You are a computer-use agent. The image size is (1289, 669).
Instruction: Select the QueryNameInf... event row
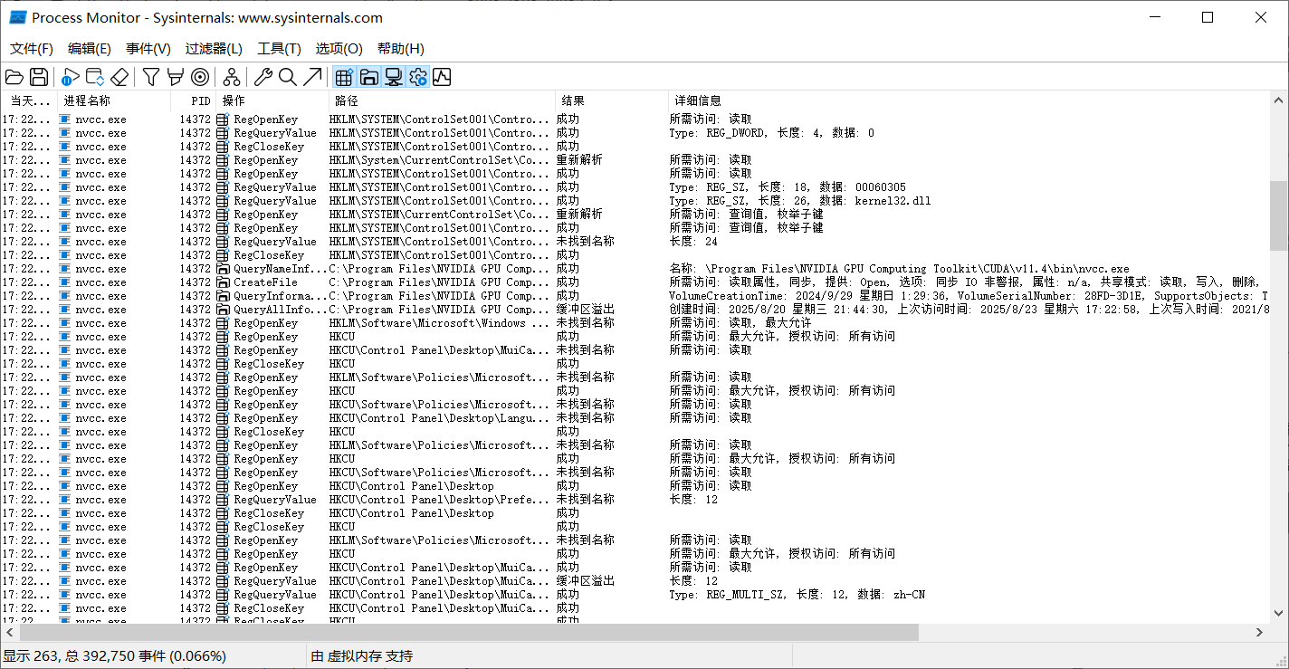(x=635, y=269)
